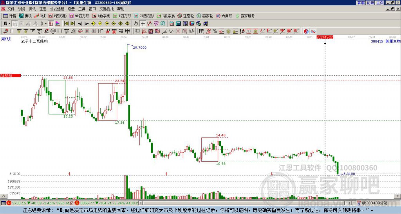Open the 板块 sector view

click(x=25, y=16)
